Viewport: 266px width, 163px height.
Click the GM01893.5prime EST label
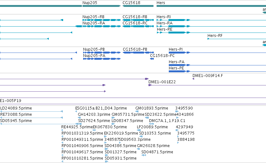point(152,108)
